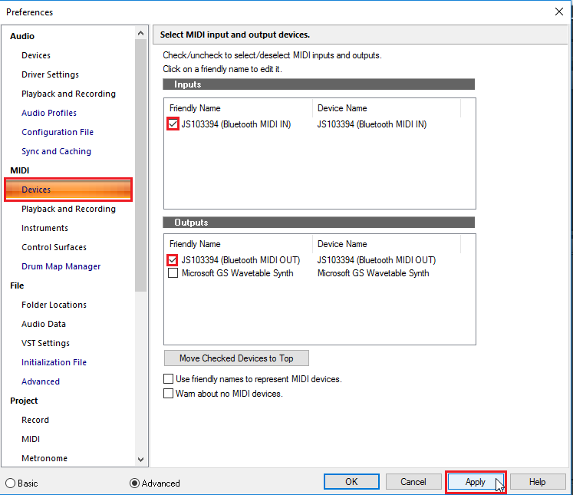This screenshot has height=495, width=573.
Task: Enable Microsoft GS Wavetable Synth output
Action: point(173,273)
